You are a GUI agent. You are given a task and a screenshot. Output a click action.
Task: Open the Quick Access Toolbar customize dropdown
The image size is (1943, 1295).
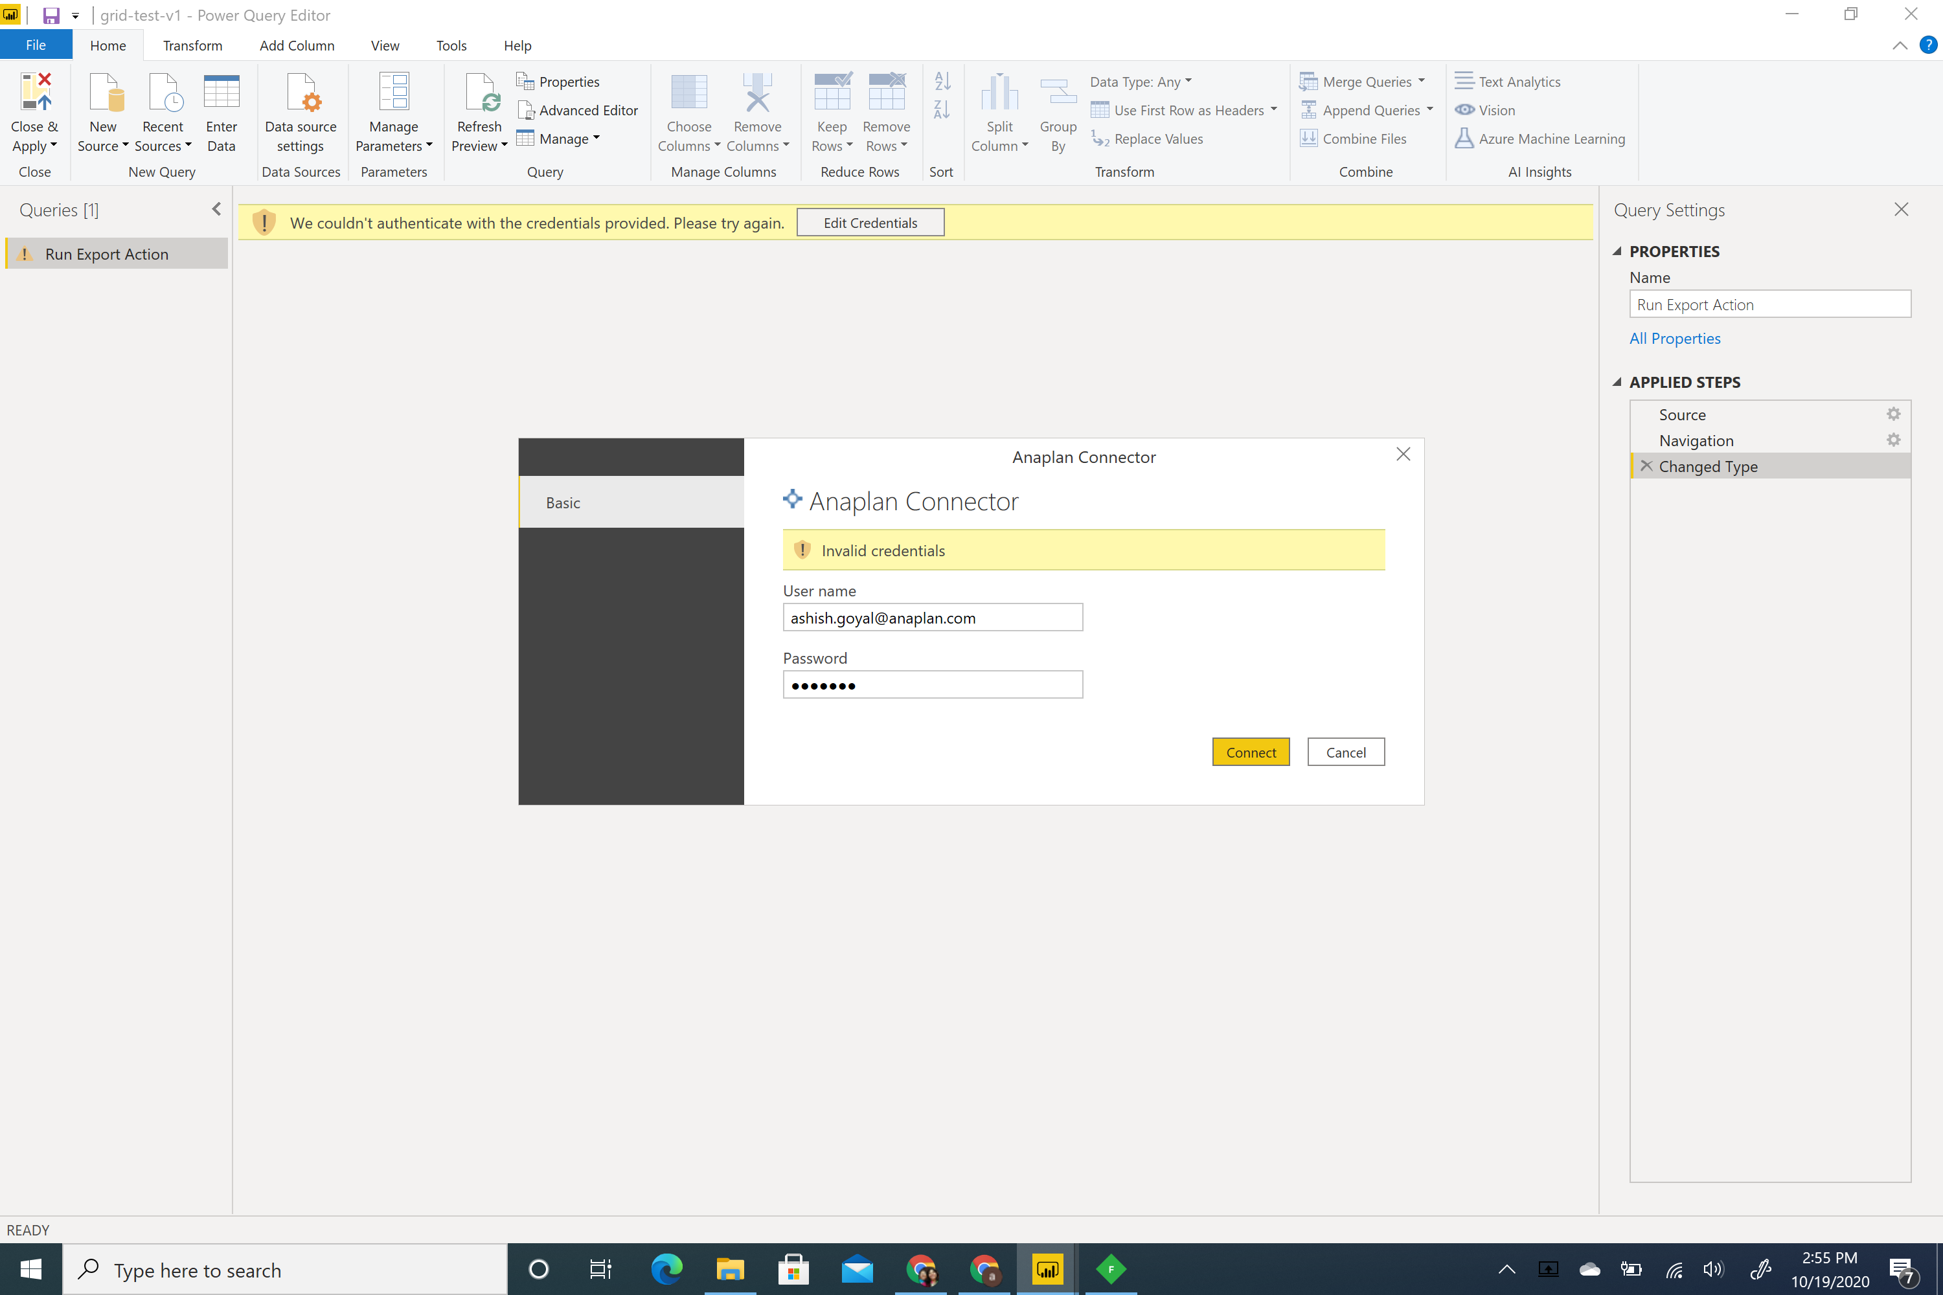coord(75,16)
